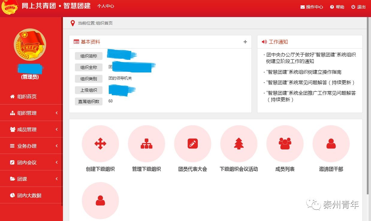The image size is (371, 221).
Task: Select 组织首页 in the sidebar
Action: (27, 96)
